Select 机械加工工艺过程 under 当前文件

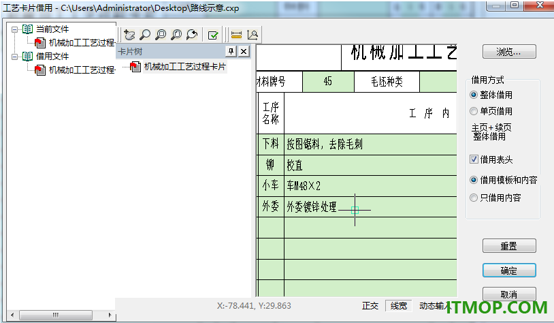coord(82,43)
